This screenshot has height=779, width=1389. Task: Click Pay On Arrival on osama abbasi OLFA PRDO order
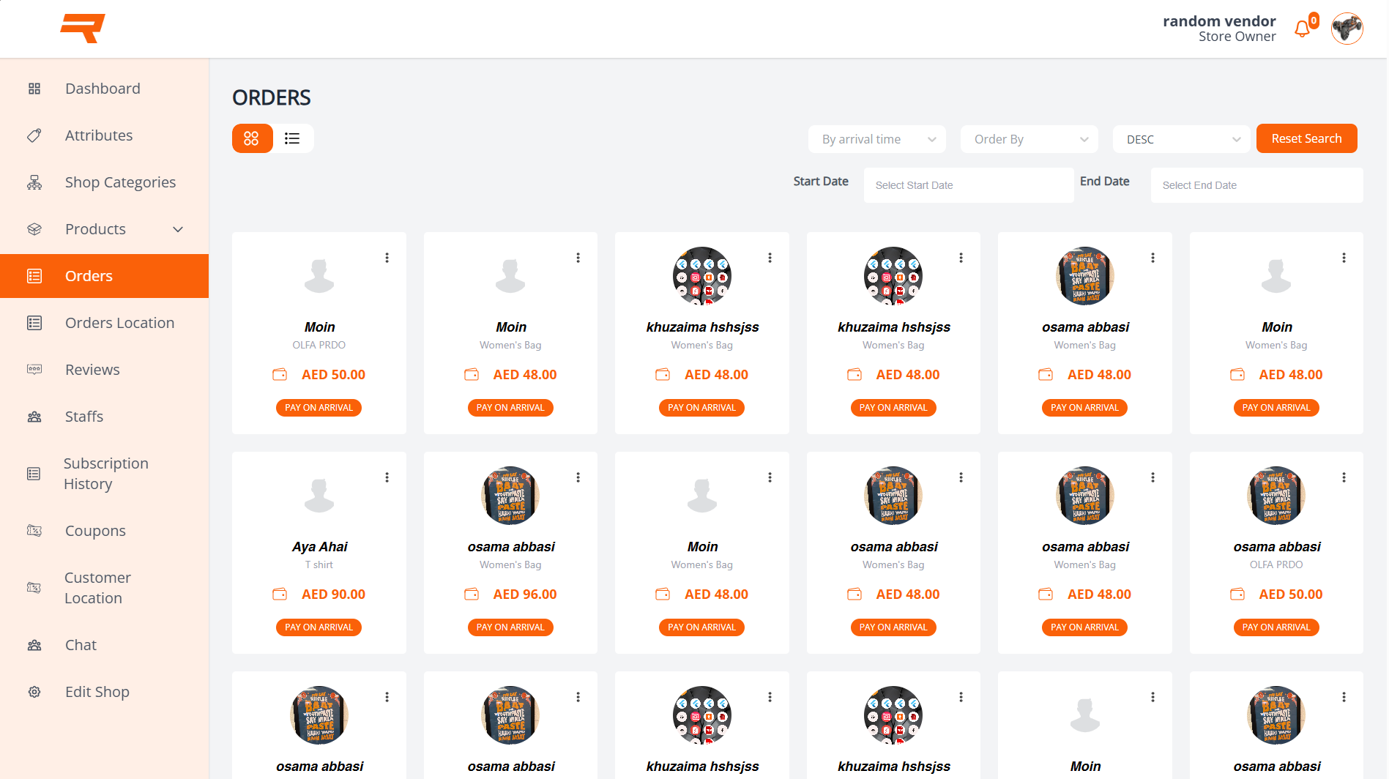pos(1276,627)
